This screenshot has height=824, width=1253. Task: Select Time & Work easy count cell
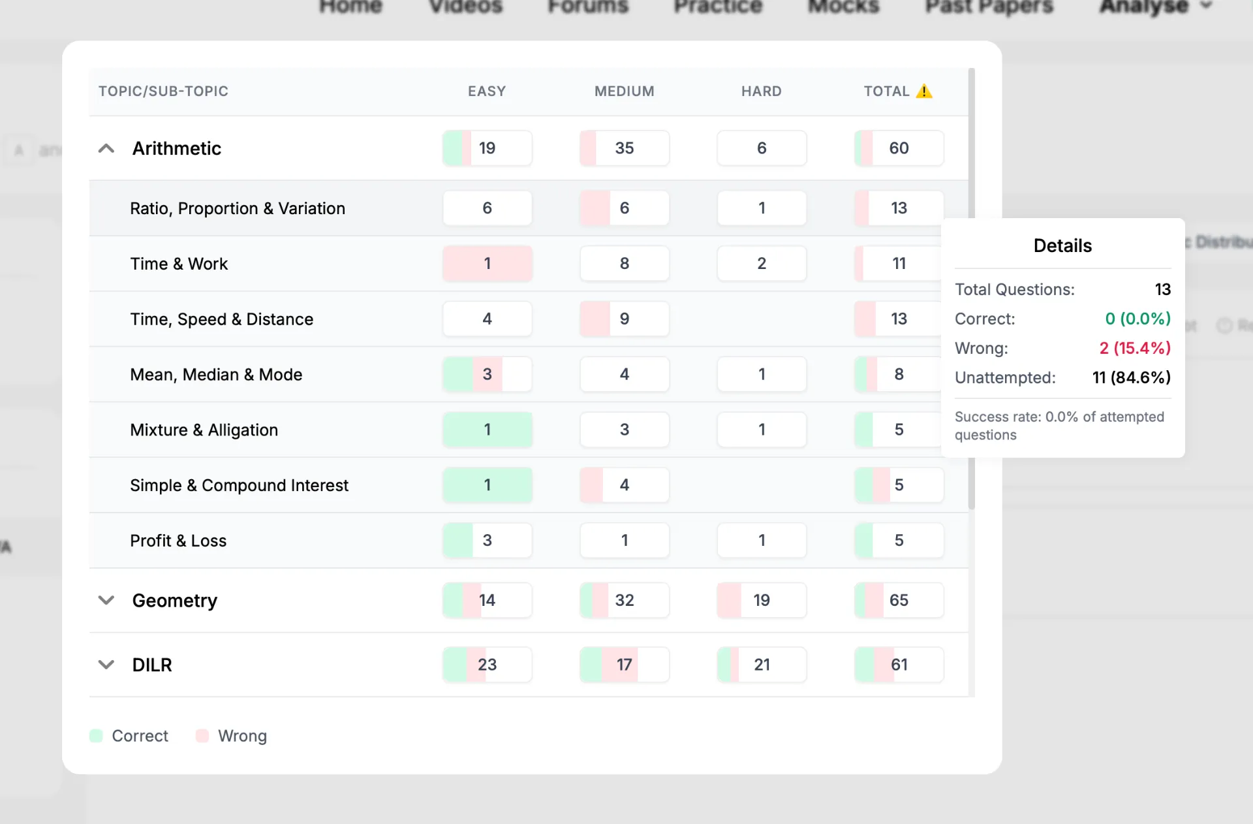487,264
